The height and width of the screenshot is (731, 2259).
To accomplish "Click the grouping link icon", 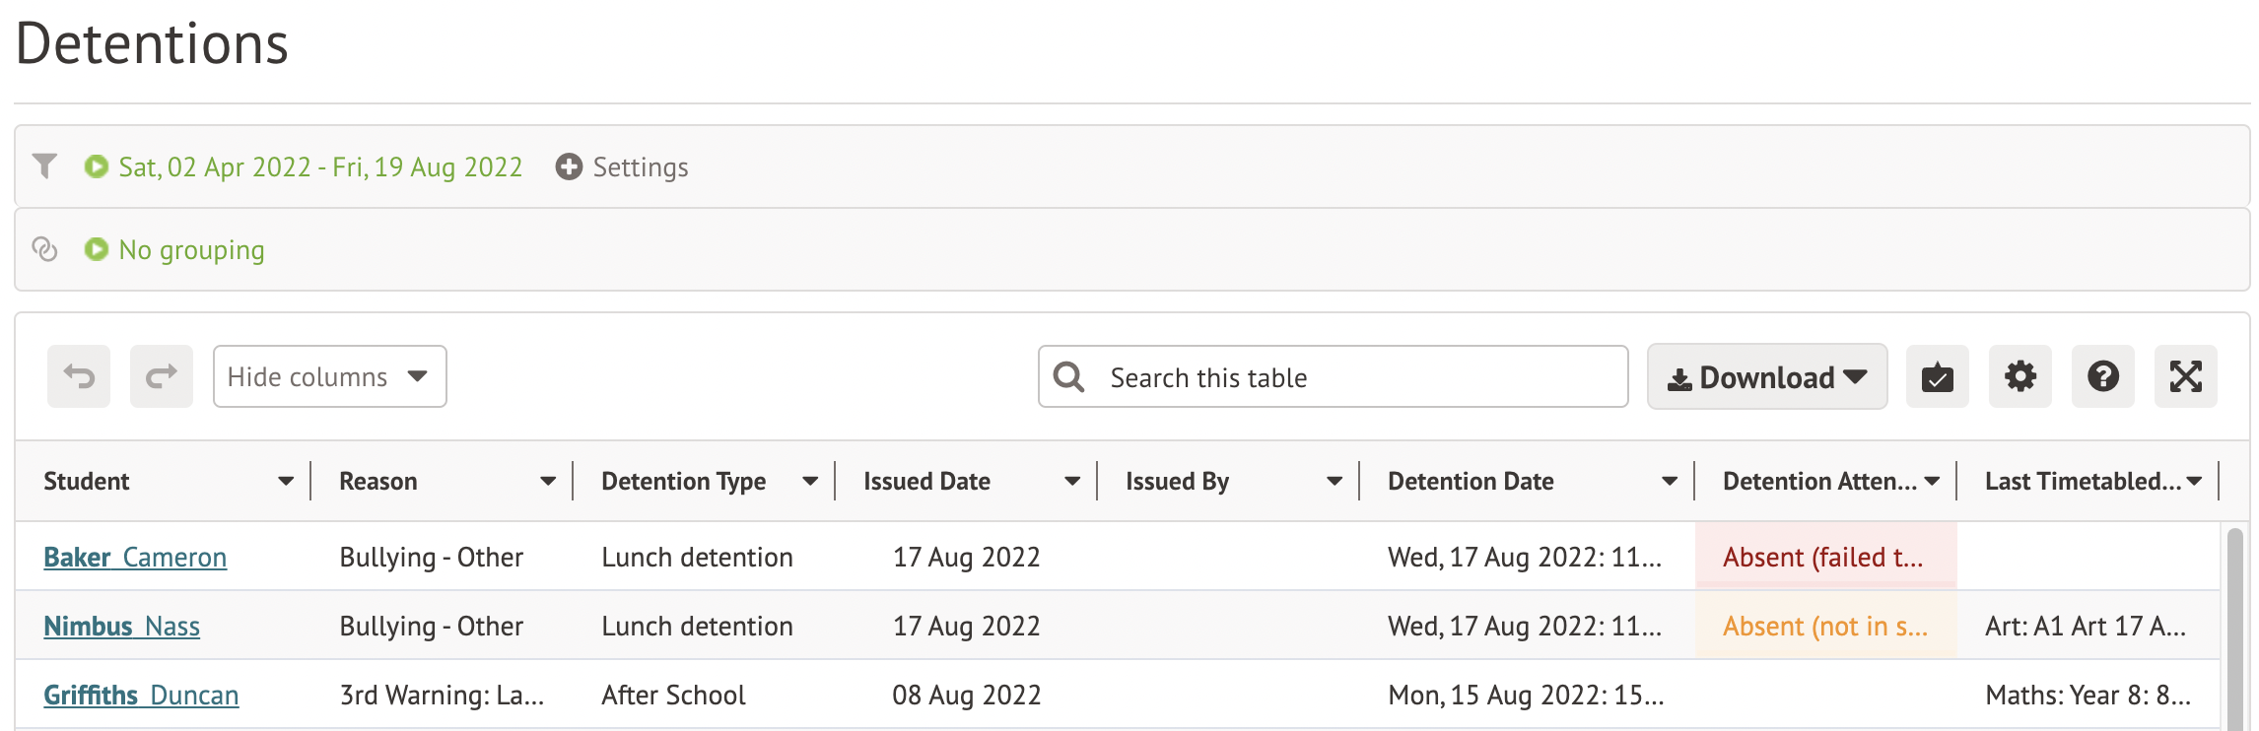I will coord(44,249).
